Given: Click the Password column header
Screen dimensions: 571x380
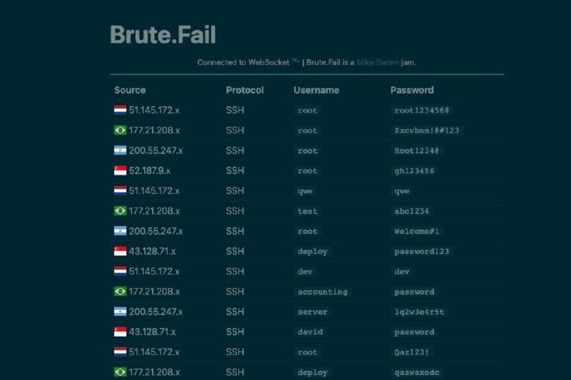Looking at the screenshot, I should [x=413, y=90].
